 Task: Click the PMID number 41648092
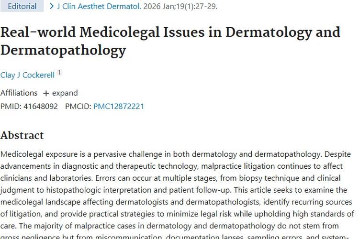pyautogui.click(x=41, y=106)
